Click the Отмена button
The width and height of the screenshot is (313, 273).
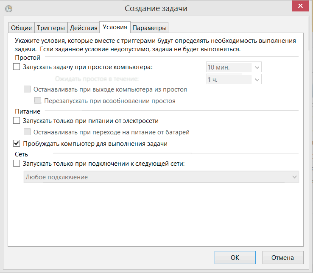click(x=283, y=257)
